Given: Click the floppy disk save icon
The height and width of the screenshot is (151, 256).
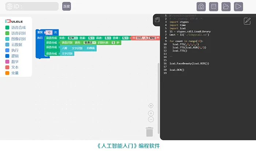Looking at the screenshot, I should pos(214,6).
